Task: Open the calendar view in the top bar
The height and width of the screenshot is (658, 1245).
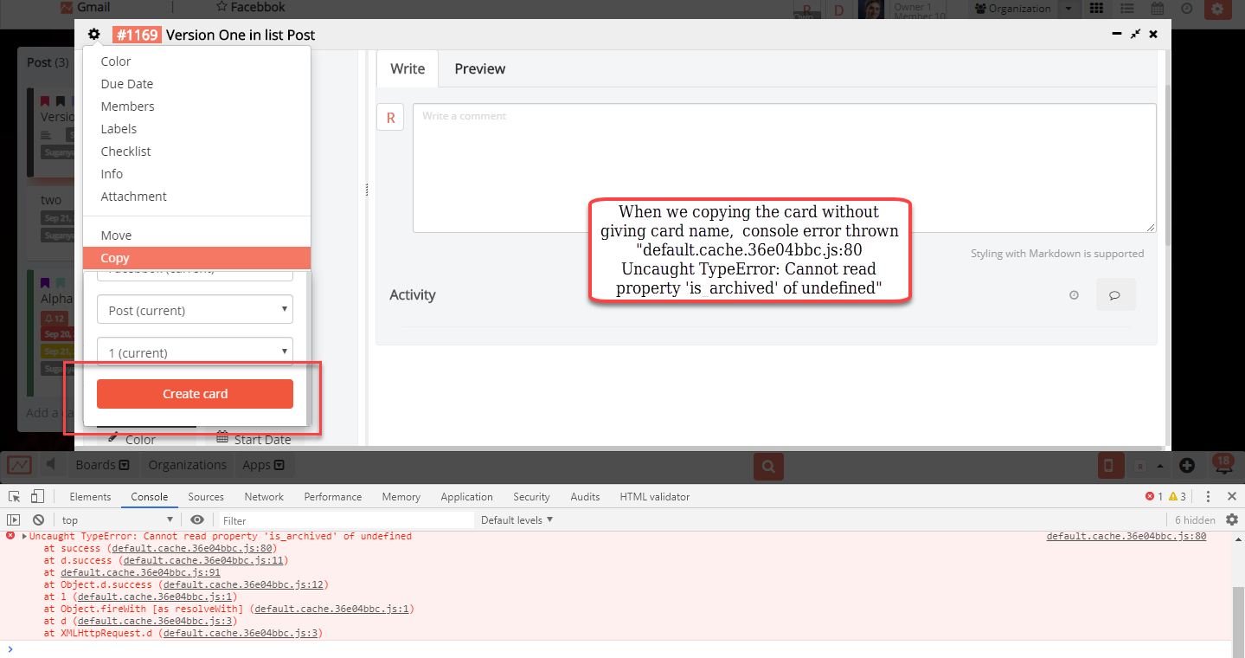Action: tap(1157, 9)
